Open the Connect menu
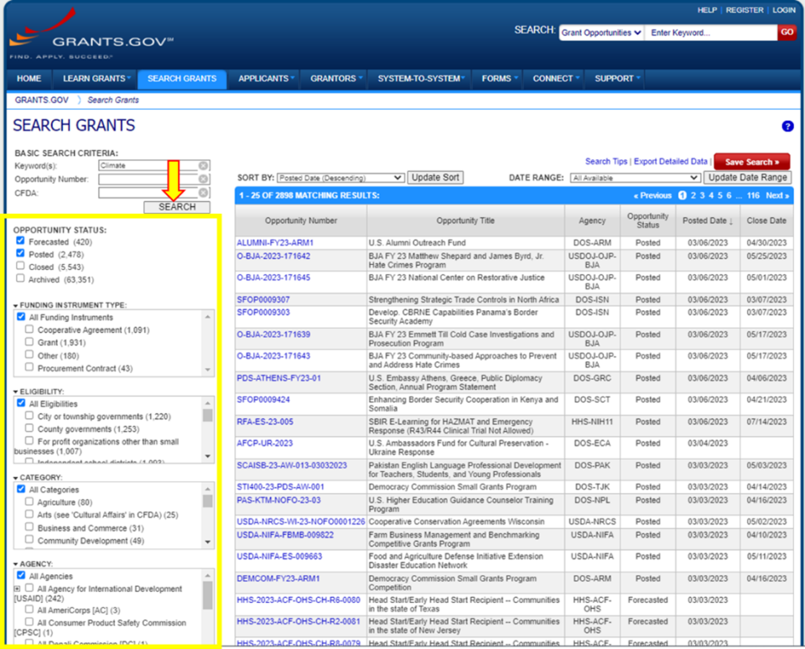The width and height of the screenshot is (805, 649). (555, 79)
